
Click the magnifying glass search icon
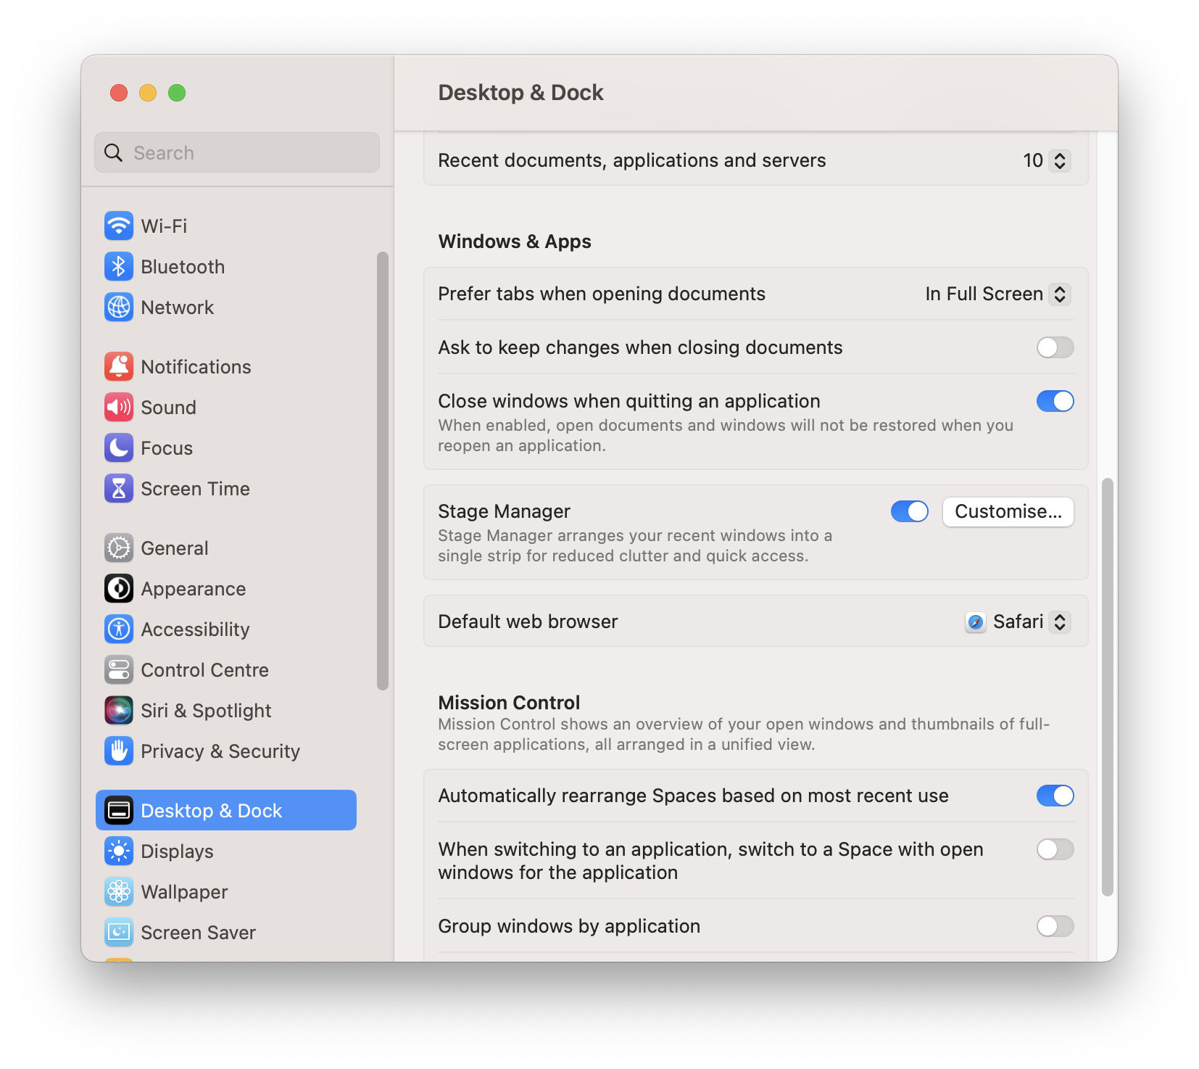(x=113, y=152)
